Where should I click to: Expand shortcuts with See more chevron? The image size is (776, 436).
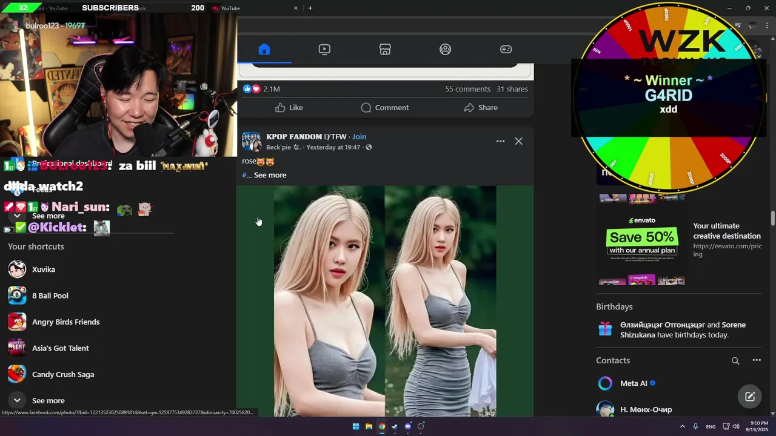coord(17,400)
